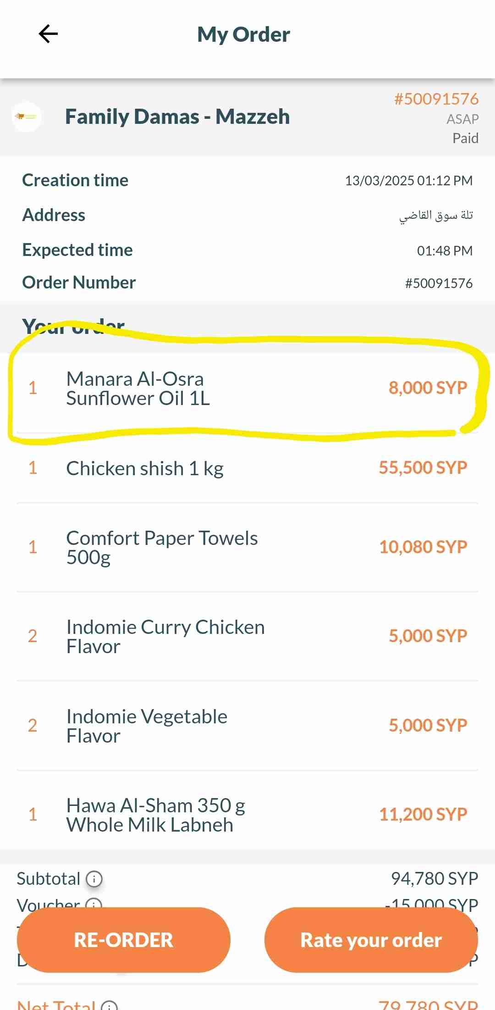Tap the 01:48 PM expected time value
495x1010 pixels.
pyautogui.click(x=444, y=250)
